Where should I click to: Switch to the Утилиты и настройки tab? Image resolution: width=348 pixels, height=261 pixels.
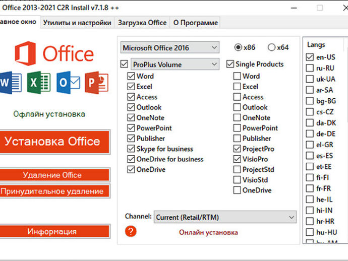pyautogui.click(x=77, y=23)
